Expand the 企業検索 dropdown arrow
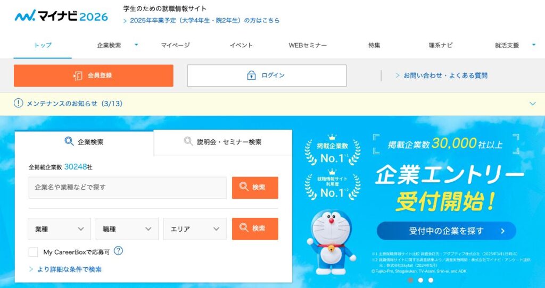This screenshot has width=545, height=288. click(x=136, y=45)
